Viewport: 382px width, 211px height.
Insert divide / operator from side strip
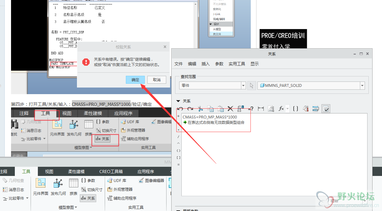click(179, 137)
